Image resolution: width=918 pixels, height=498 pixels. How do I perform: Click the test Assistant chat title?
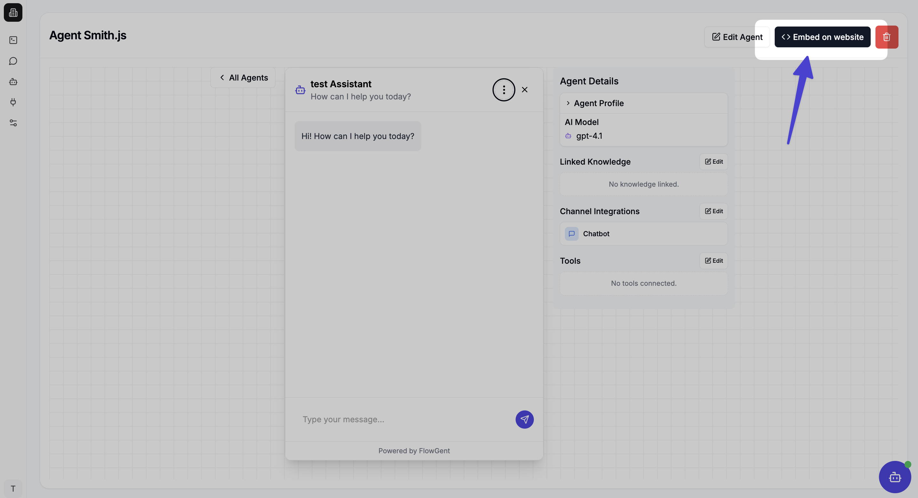341,84
